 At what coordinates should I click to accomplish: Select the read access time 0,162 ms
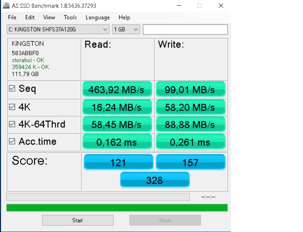pyautogui.click(x=117, y=142)
